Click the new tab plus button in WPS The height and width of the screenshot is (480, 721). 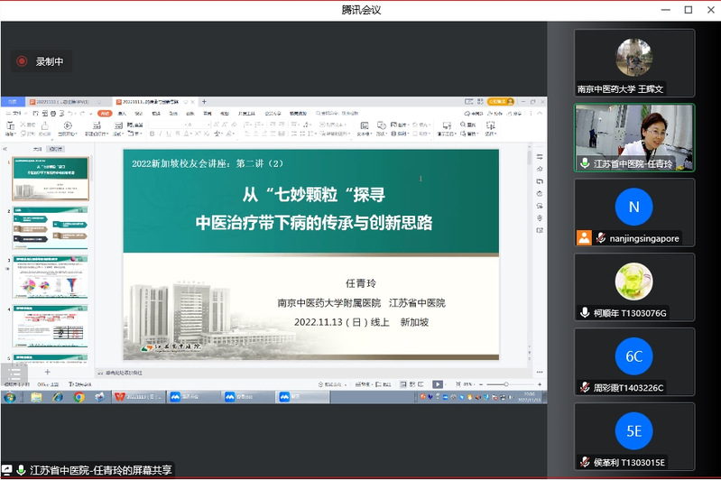[x=204, y=102]
